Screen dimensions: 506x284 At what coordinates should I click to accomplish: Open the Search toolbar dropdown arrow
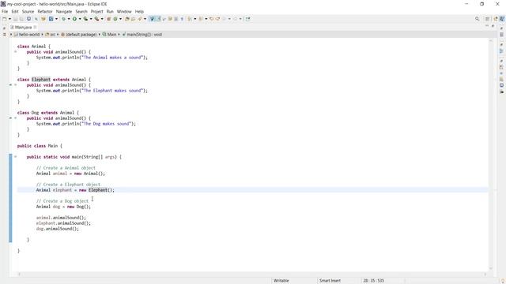click(145, 19)
